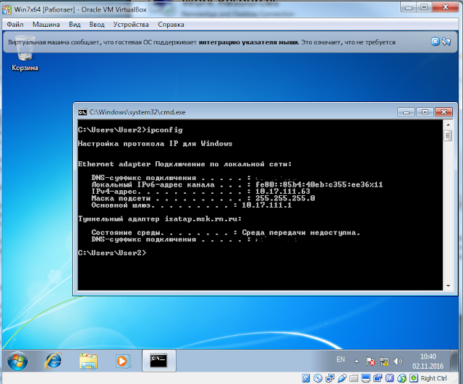Screen dimensions: 463x384
Task: Dismiss the mouse integration notification
Action: [x=436, y=42]
